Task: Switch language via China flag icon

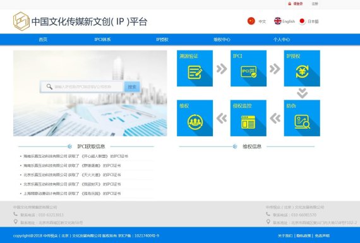Action: pos(251,21)
